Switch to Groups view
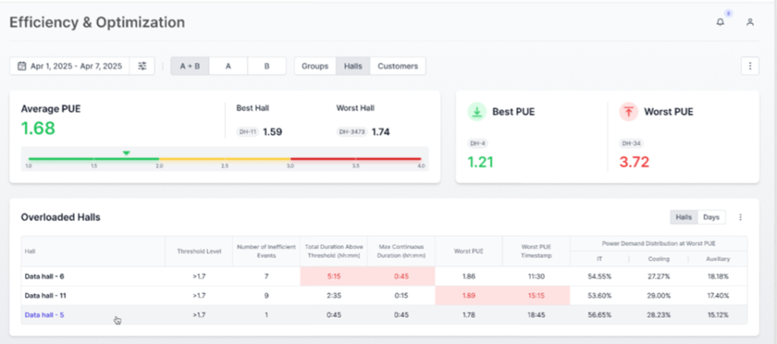 pos(315,66)
